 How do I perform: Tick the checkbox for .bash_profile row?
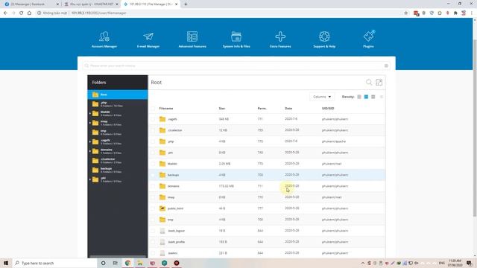[153, 242]
